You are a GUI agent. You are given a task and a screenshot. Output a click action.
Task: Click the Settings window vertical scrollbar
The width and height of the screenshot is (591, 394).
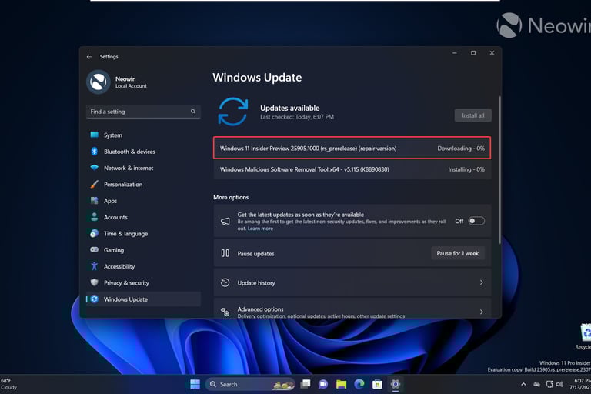coord(500,169)
